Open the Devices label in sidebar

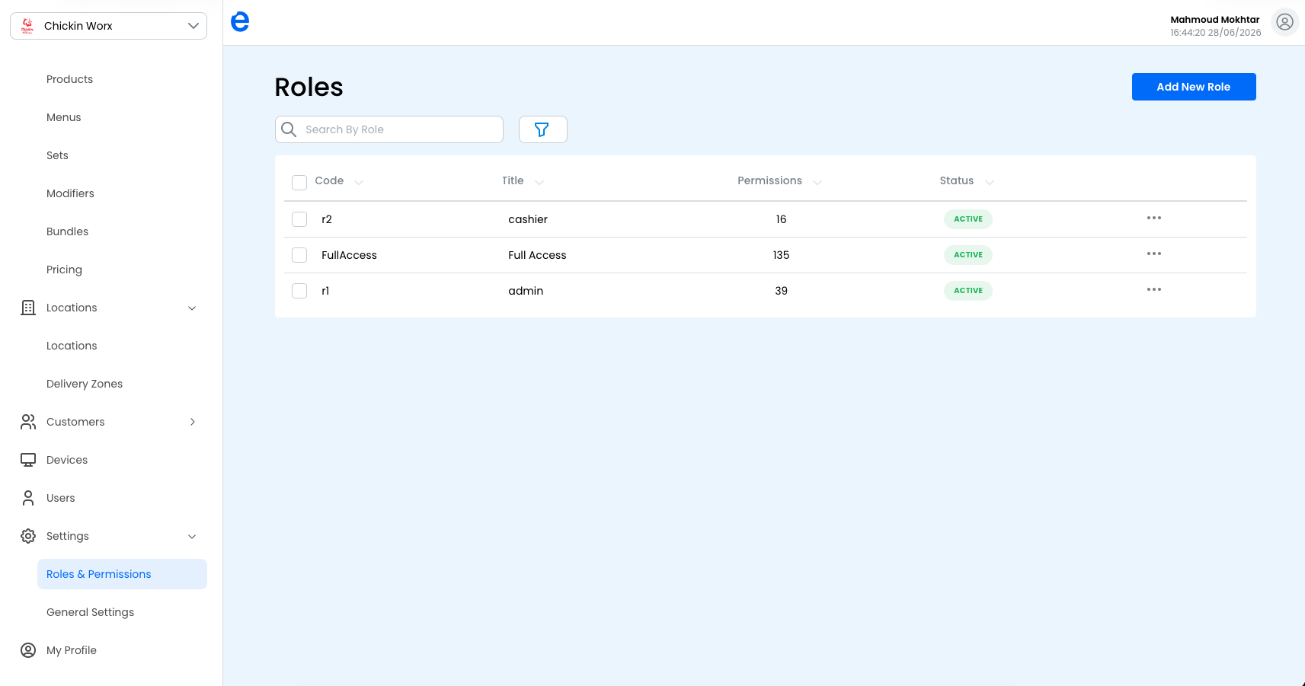pos(67,460)
